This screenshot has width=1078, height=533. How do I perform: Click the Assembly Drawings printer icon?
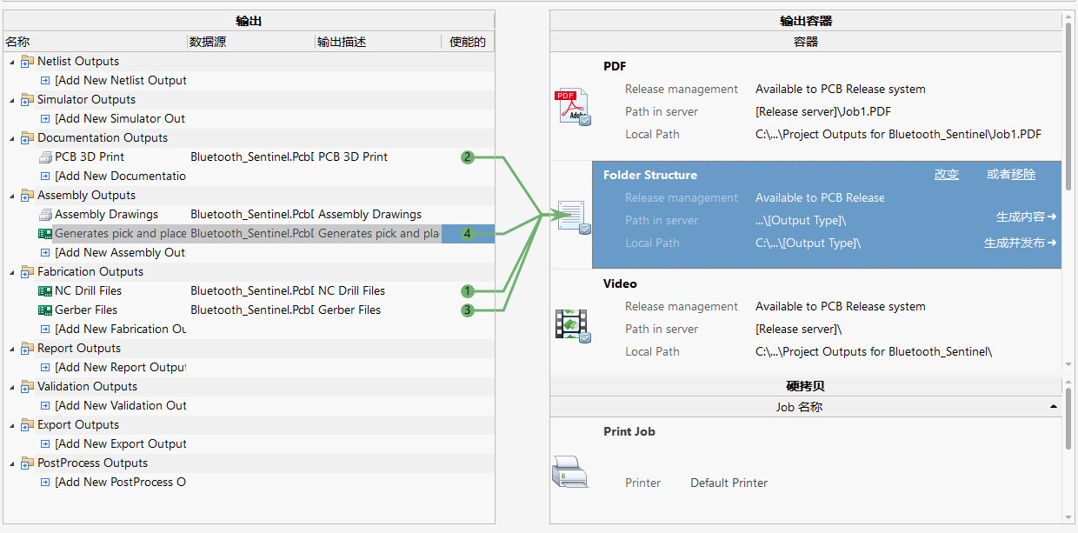(45, 215)
